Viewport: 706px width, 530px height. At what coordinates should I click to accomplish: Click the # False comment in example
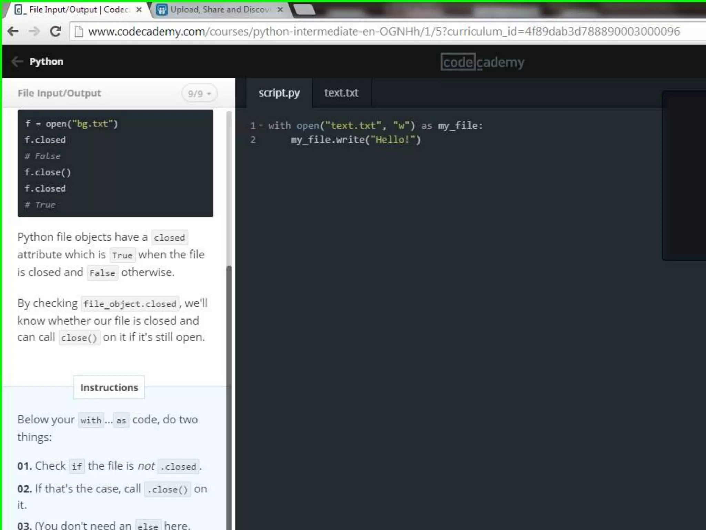[42, 156]
